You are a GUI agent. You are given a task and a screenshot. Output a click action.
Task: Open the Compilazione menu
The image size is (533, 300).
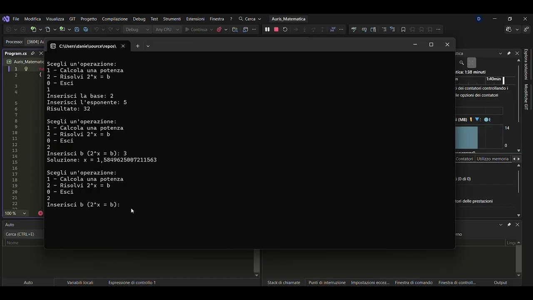[115, 19]
